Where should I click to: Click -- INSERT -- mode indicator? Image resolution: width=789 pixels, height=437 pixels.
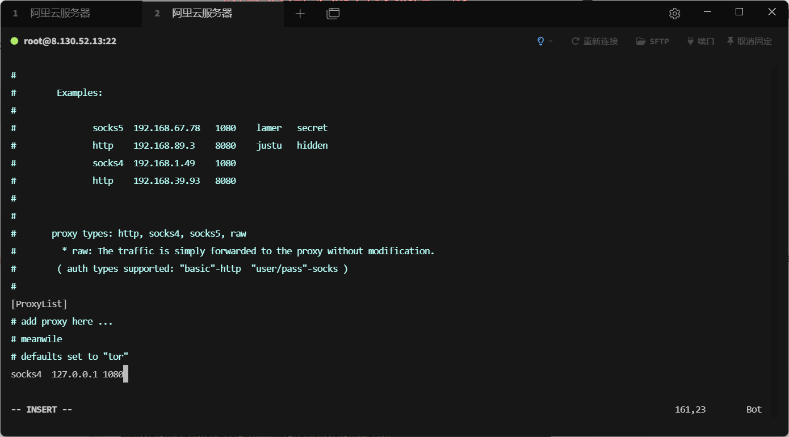(x=41, y=409)
